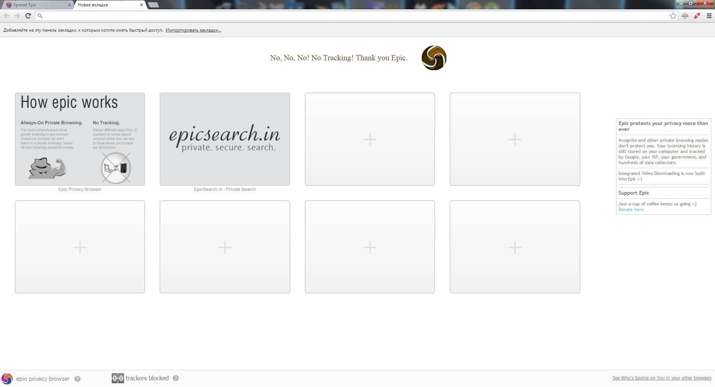Click the forward navigation arrow
The width and height of the screenshot is (715, 387).
(x=17, y=16)
